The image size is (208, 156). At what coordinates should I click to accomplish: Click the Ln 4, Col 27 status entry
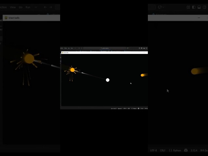coord(114,109)
